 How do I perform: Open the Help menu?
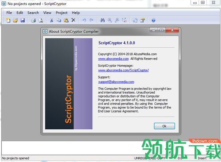76,13
